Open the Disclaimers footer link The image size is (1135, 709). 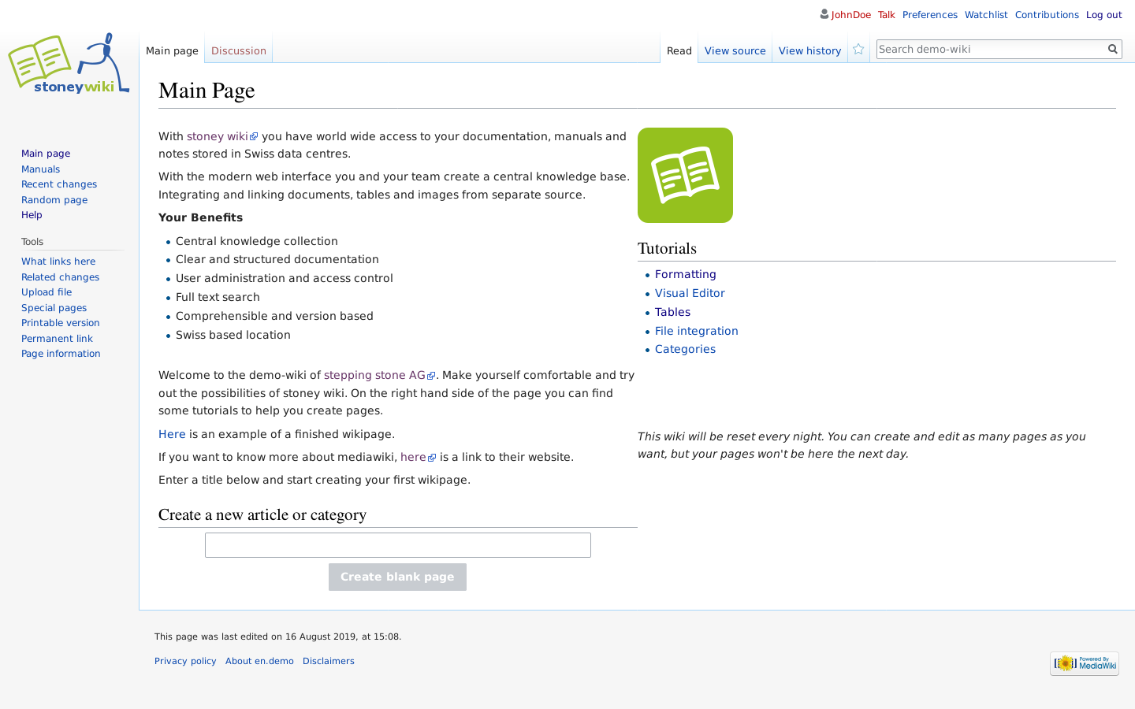point(329,661)
